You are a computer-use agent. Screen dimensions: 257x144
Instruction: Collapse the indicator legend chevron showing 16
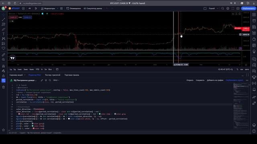click(x=11, y=21)
